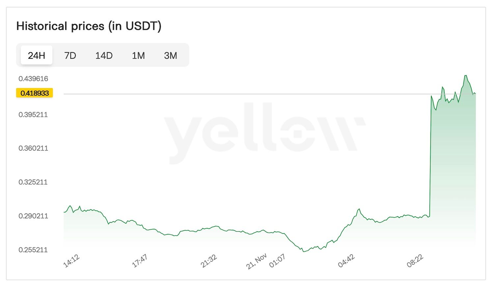Click the 17:47 time axis label
Image resolution: width=494 pixels, height=290 pixels.
point(140,261)
